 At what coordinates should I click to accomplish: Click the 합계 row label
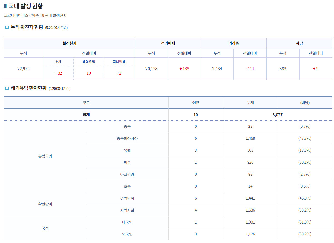86,114
